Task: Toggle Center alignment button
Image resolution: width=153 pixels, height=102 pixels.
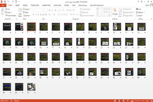Action: click(62, 15)
